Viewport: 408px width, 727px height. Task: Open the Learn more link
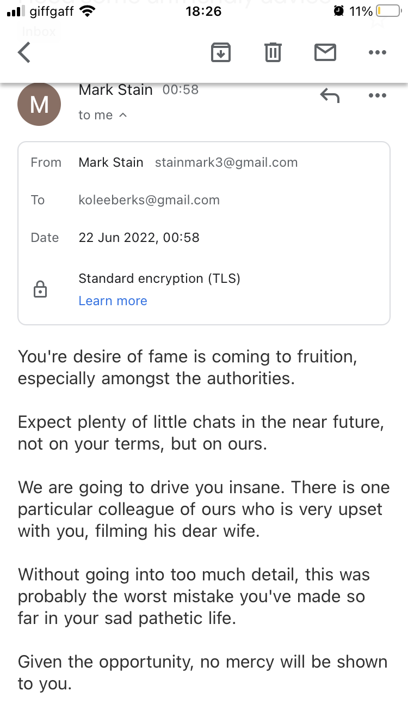click(x=113, y=301)
